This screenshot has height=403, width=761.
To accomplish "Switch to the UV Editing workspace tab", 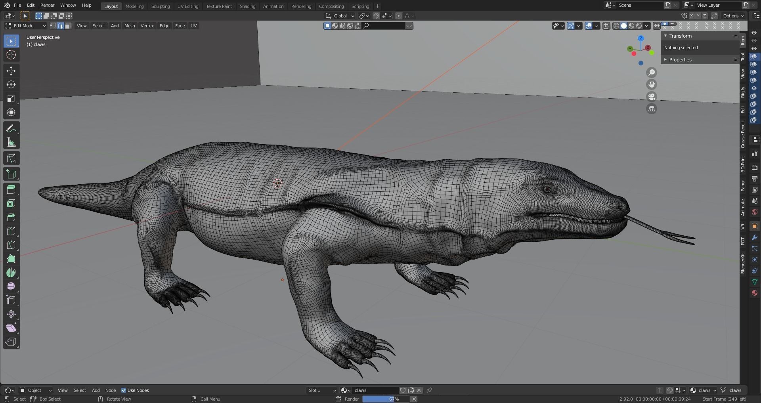I will (x=188, y=6).
